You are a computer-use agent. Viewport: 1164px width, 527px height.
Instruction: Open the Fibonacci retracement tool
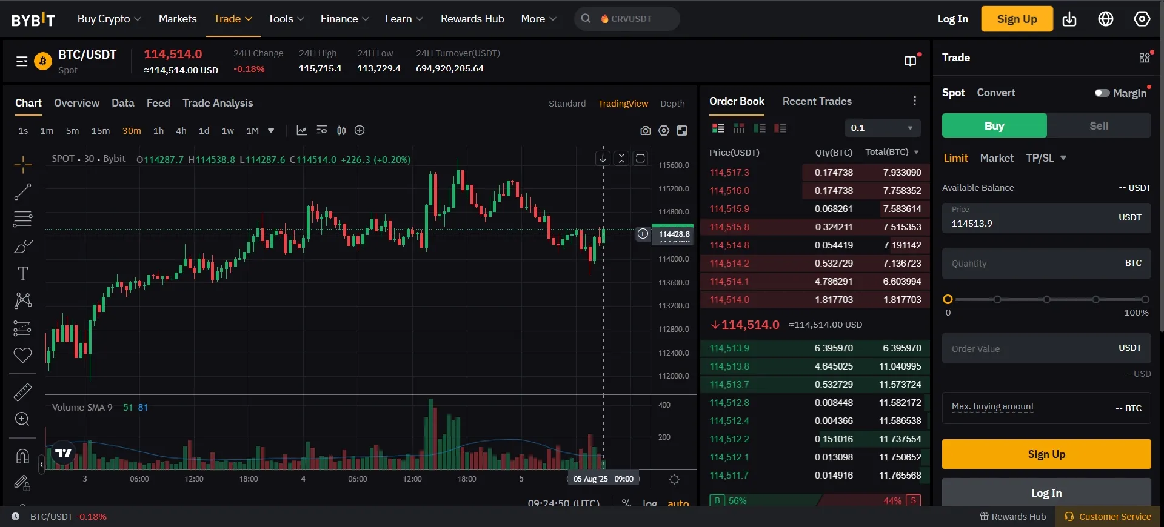tap(23, 219)
